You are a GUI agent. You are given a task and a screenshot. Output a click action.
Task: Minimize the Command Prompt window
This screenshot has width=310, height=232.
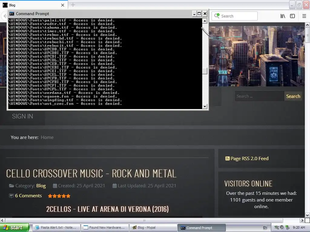click(194, 14)
